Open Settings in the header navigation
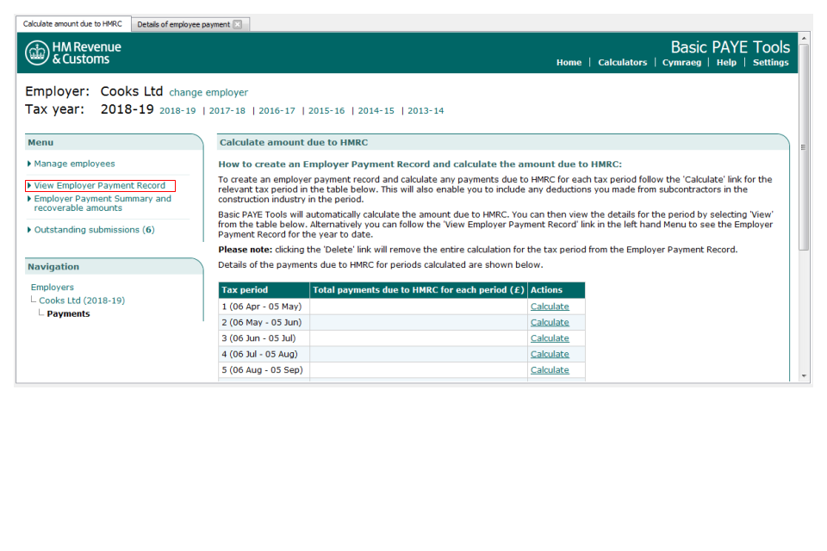Screen dimensions: 827x551 pos(770,62)
